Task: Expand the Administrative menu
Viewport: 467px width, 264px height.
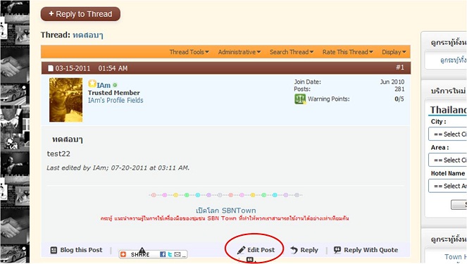Action: pos(239,52)
